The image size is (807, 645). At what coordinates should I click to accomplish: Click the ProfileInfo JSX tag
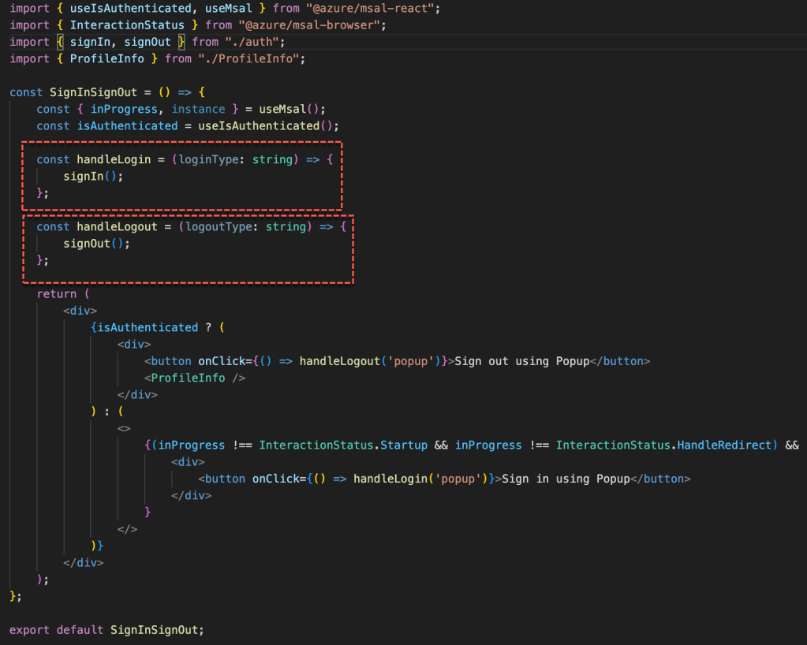187,378
